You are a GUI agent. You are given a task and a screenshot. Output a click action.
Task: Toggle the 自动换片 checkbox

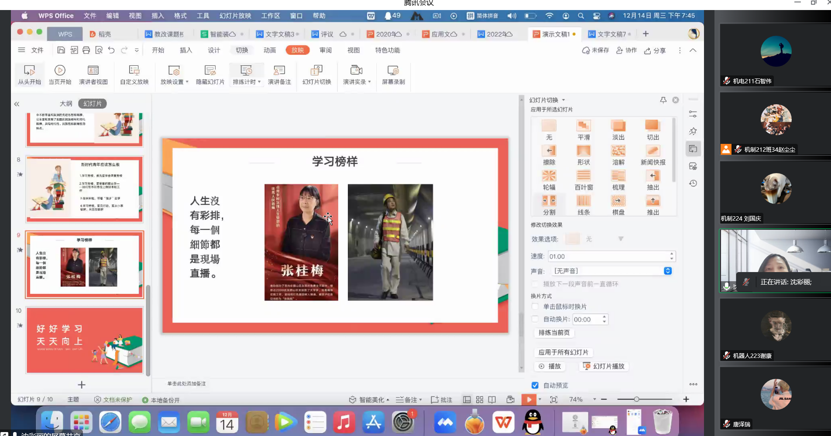tap(535, 319)
